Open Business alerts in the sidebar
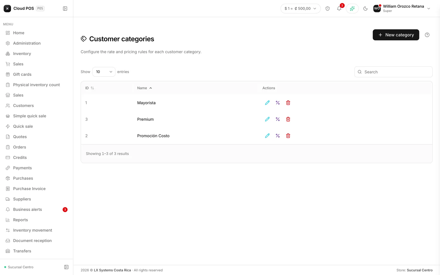The width and height of the screenshot is (440, 275). click(x=37, y=210)
